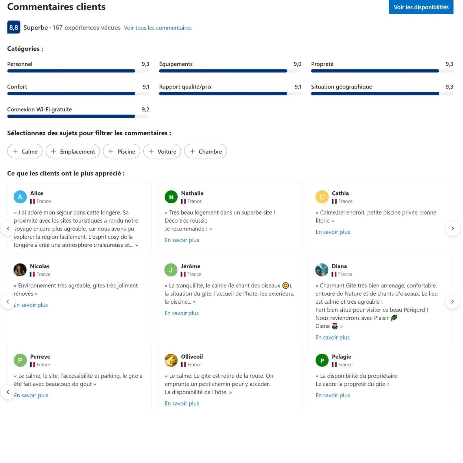Filter reviews by Voiture topic

click(162, 151)
